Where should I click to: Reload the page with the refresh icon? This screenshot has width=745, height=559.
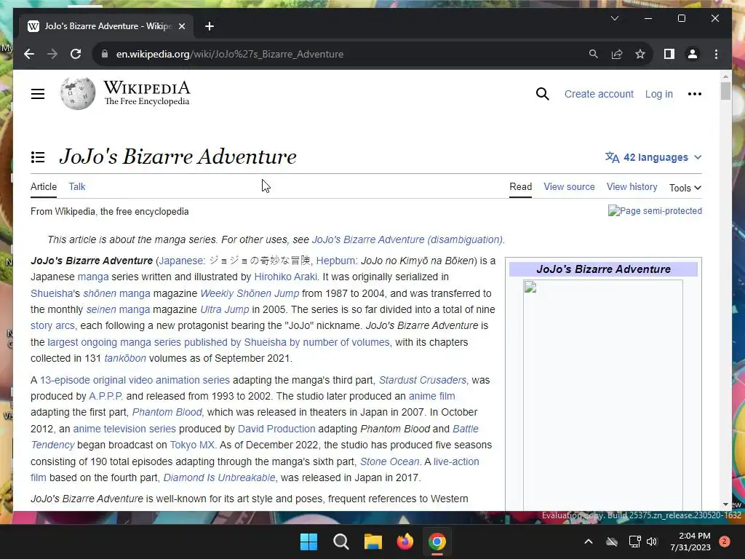tap(76, 54)
